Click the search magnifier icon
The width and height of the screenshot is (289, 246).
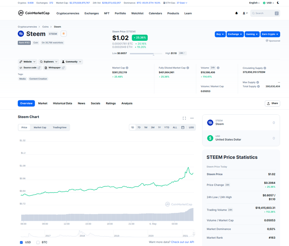[253, 13]
